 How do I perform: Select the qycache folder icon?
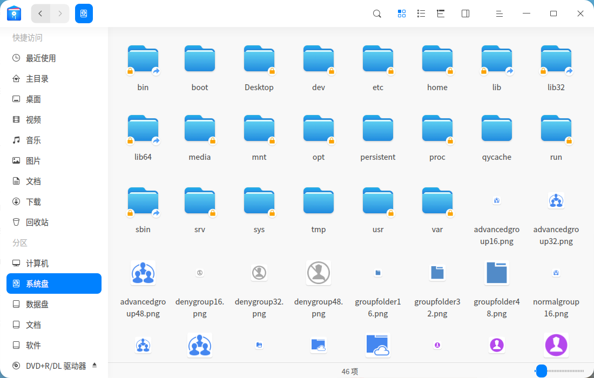click(497, 129)
